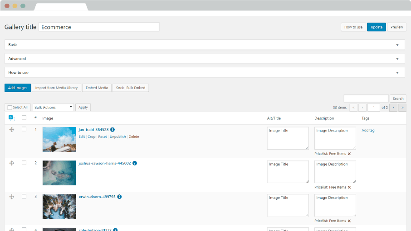
Task: Expand the Advanced settings panel
Action: tap(205, 59)
